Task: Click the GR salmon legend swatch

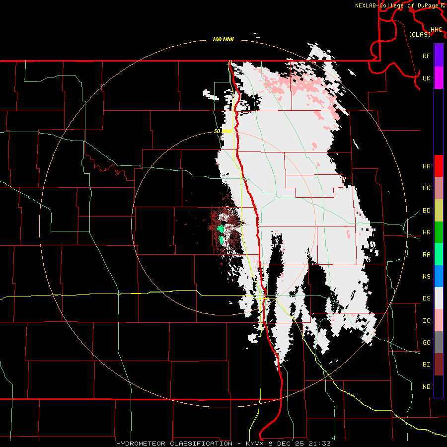Action: 439,188
